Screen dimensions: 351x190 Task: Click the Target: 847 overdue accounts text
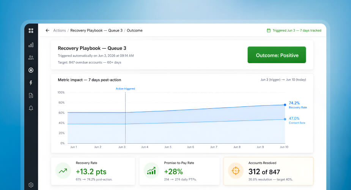pyautogui.click(x=89, y=62)
